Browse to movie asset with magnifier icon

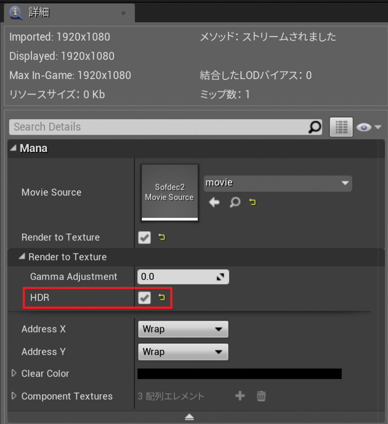[235, 202]
